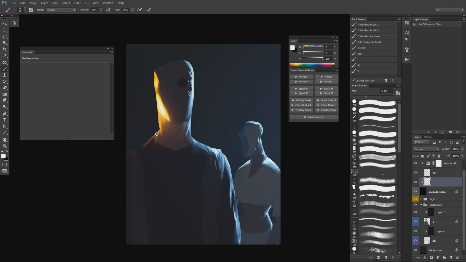Run the Gradient Map action
466x262 pixels.
(326, 110)
